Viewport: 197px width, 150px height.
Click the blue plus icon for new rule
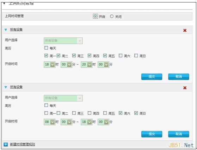click(6, 144)
